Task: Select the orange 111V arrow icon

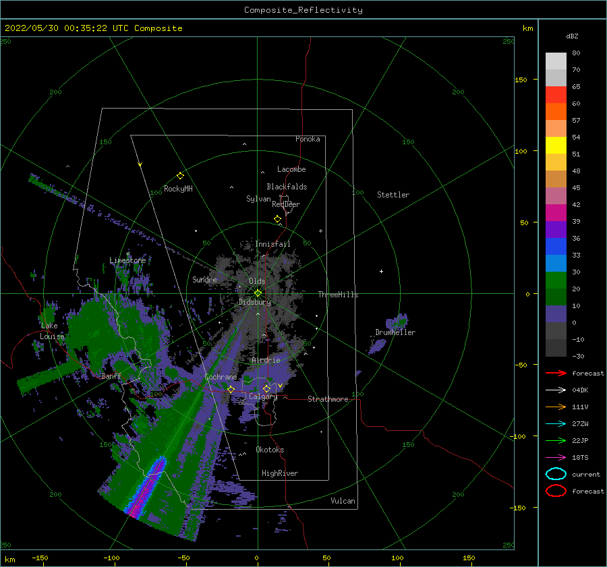Action: point(556,407)
